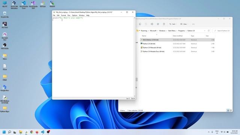240x135 pixels.
Task: Open the View dropdown in File Explorer
Action: point(184,24)
